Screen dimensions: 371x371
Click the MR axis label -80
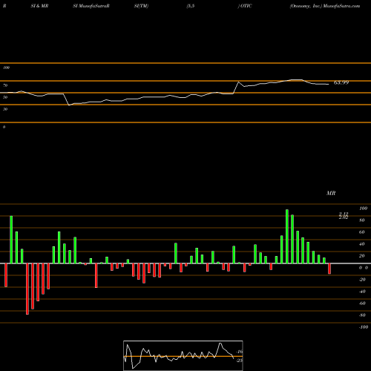[x=362, y=315]
